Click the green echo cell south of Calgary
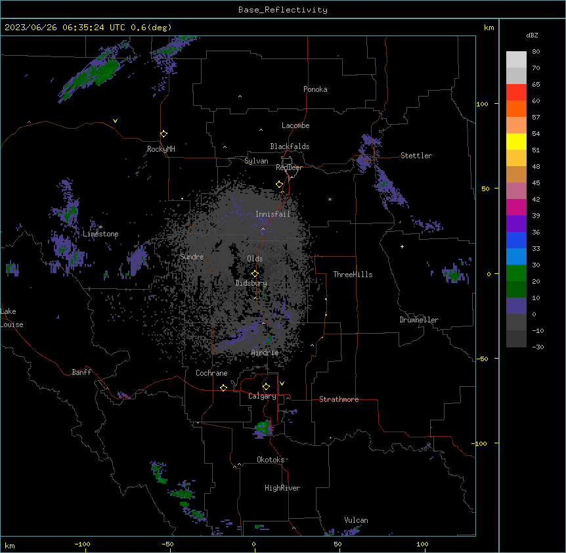 pos(263,428)
